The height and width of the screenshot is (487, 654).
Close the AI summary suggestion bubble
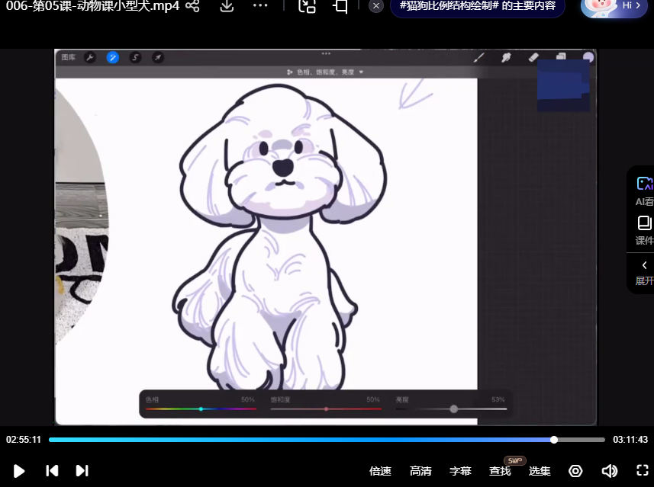(375, 6)
